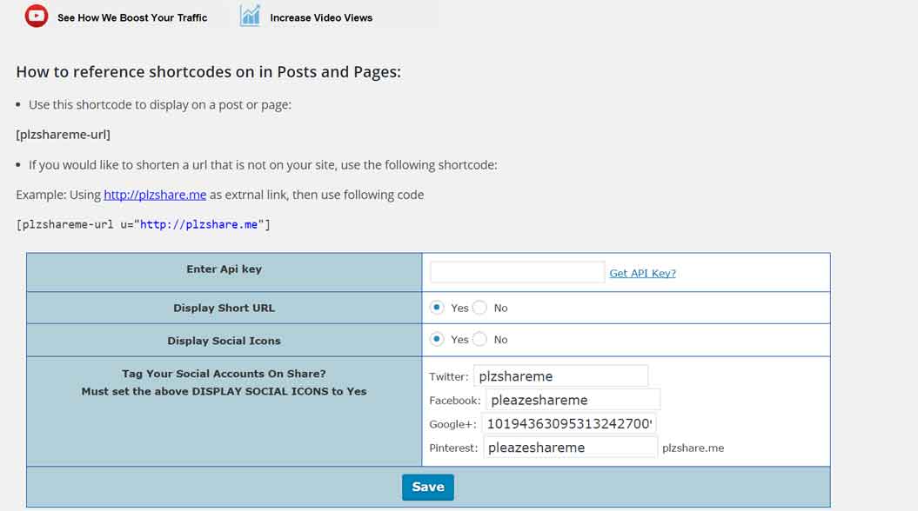Click the Pinterest account input field

[570, 448]
